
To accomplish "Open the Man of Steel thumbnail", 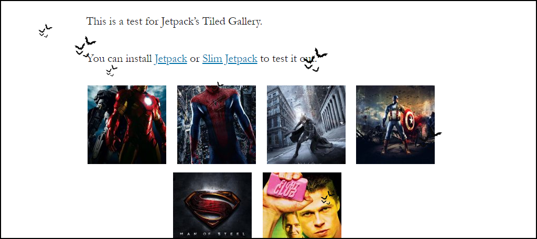I will 212,205.
